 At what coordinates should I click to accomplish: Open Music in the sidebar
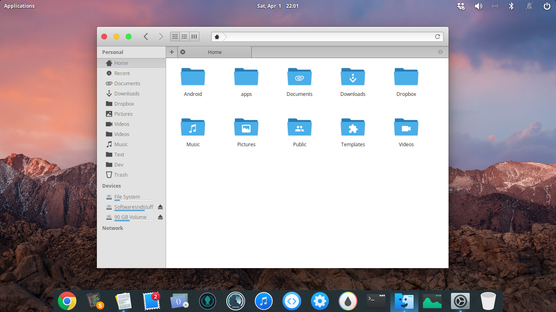pos(131,144)
